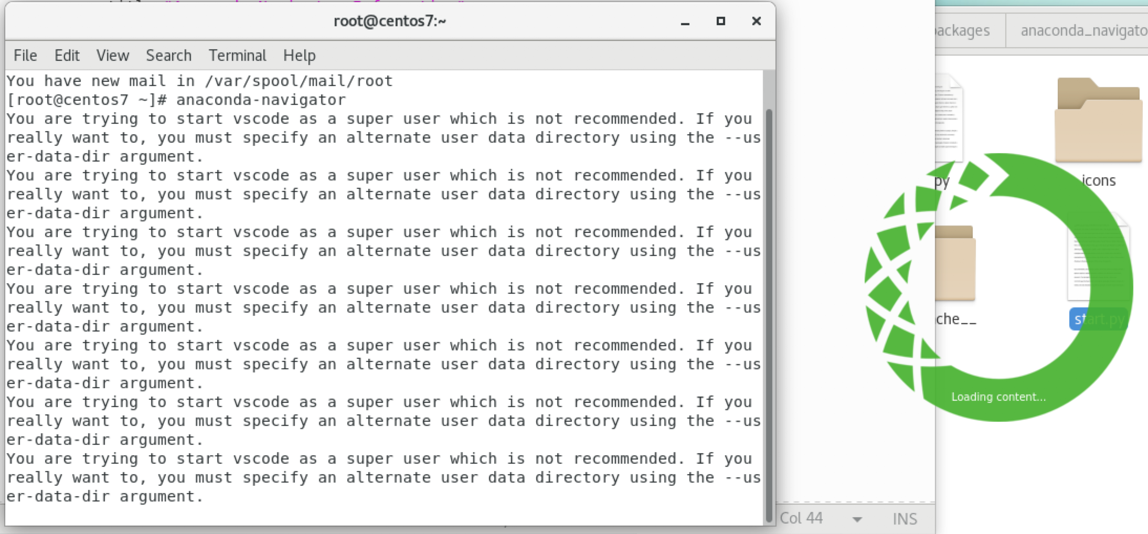
Task: Open the Help menu
Action: tap(299, 55)
